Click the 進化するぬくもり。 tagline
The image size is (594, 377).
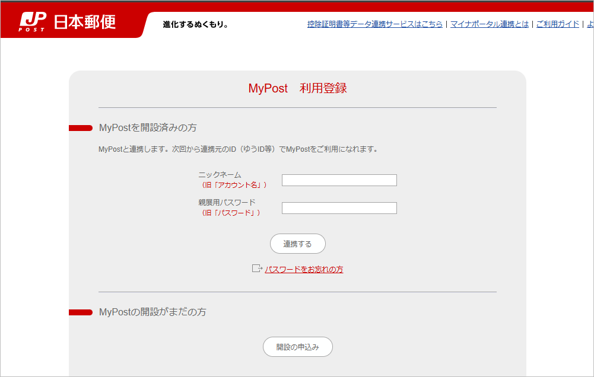pyautogui.click(x=195, y=25)
